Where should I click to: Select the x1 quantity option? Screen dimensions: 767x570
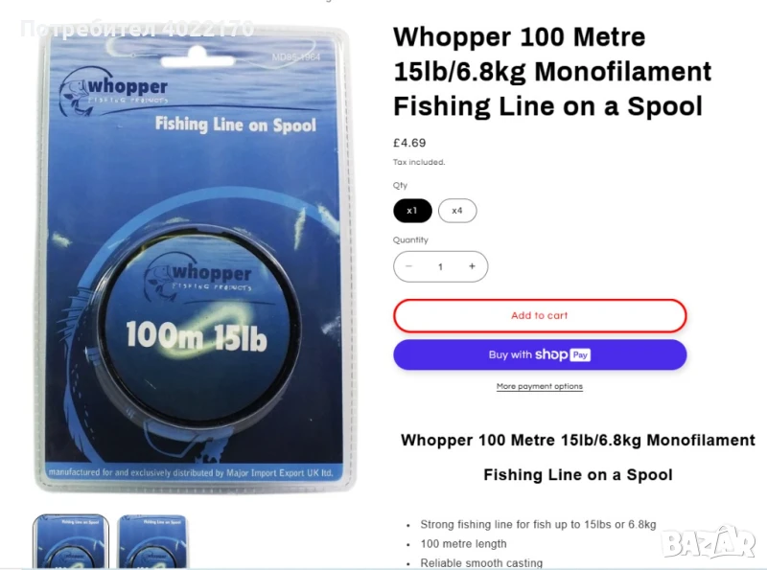tap(412, 211)
